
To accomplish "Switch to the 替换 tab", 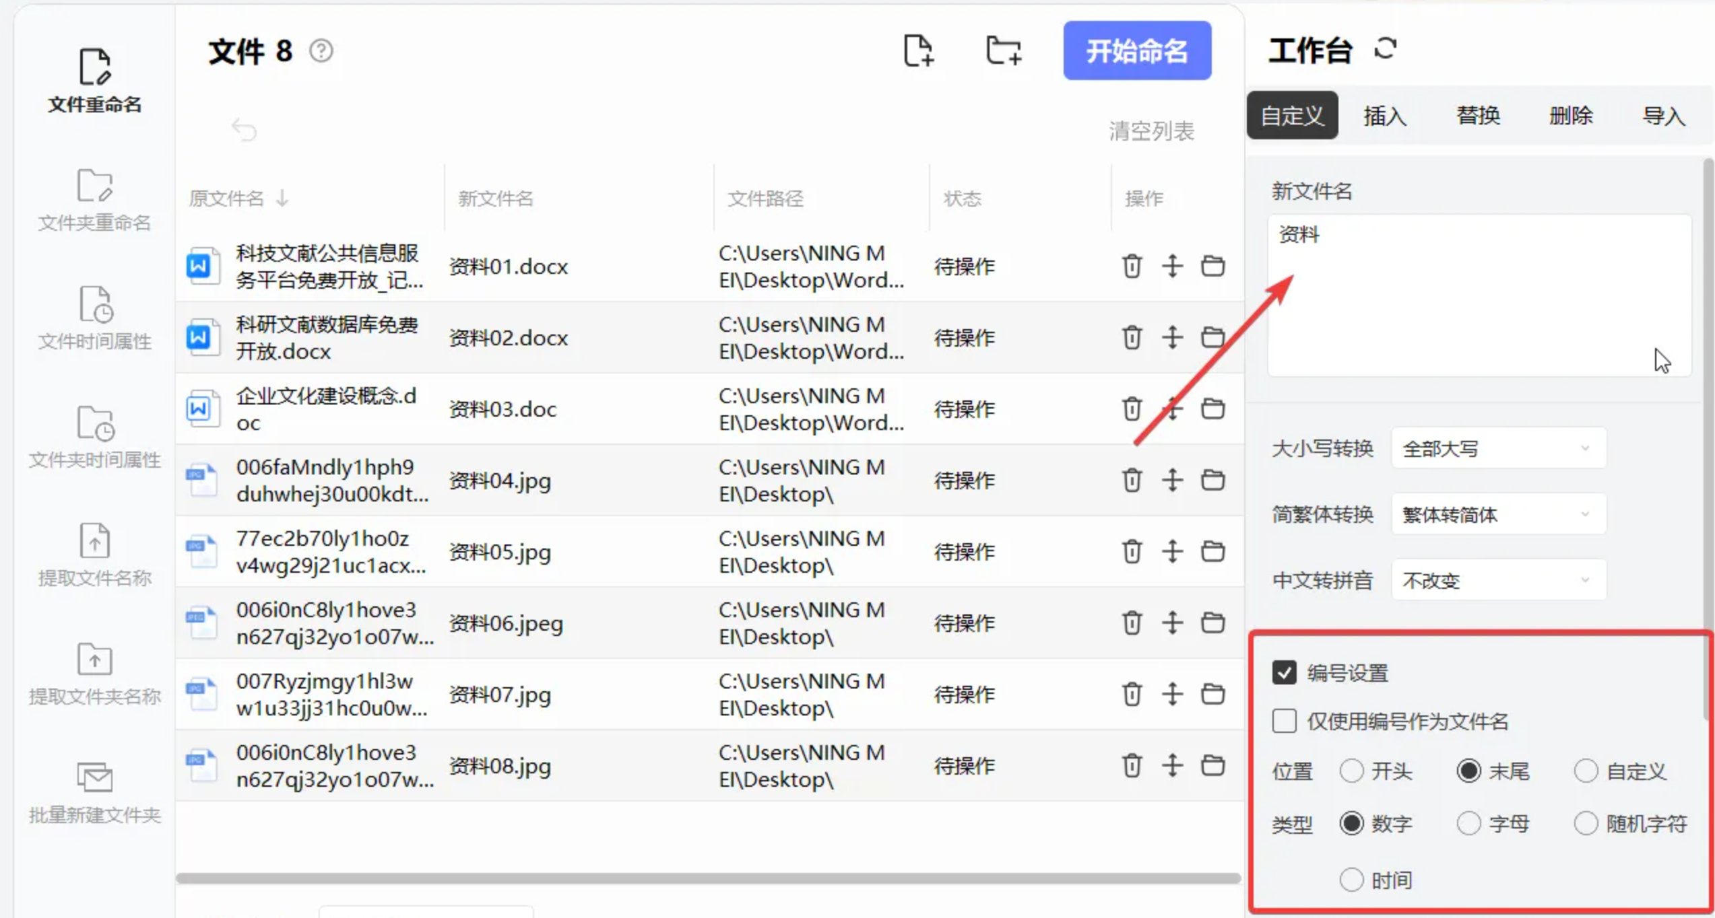I will pos(1478,115).
